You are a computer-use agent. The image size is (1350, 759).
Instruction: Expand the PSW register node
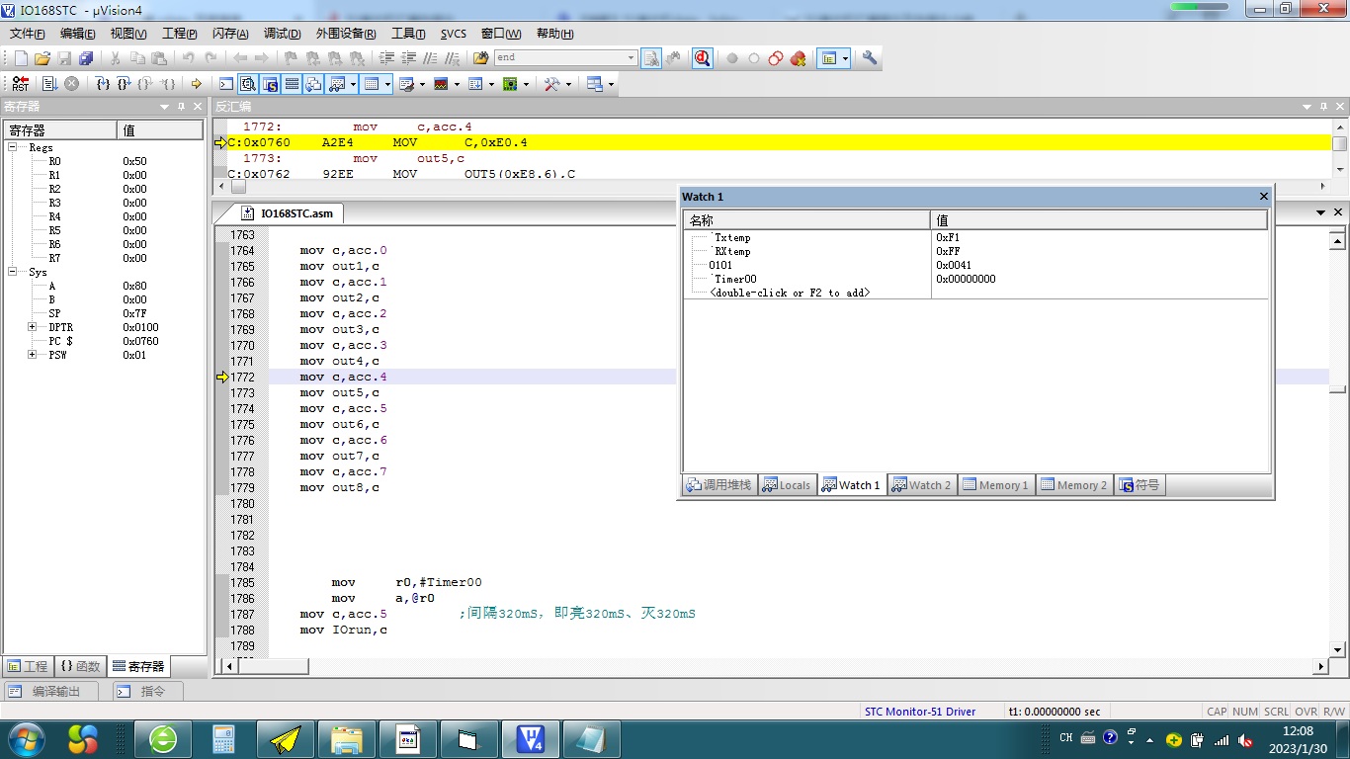32,355
